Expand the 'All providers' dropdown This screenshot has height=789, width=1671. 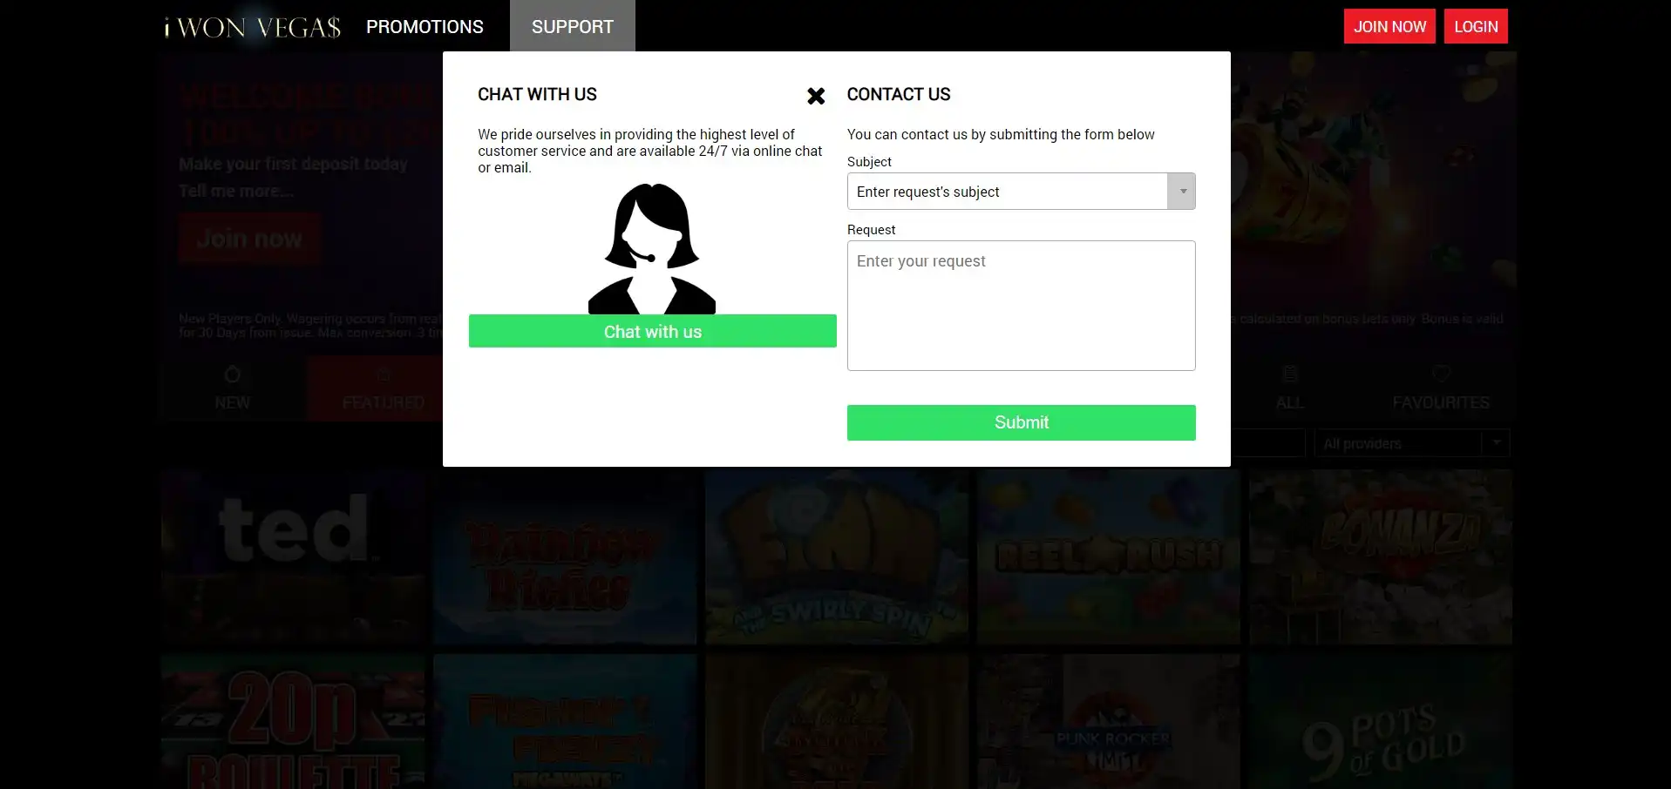(1411, 443)
